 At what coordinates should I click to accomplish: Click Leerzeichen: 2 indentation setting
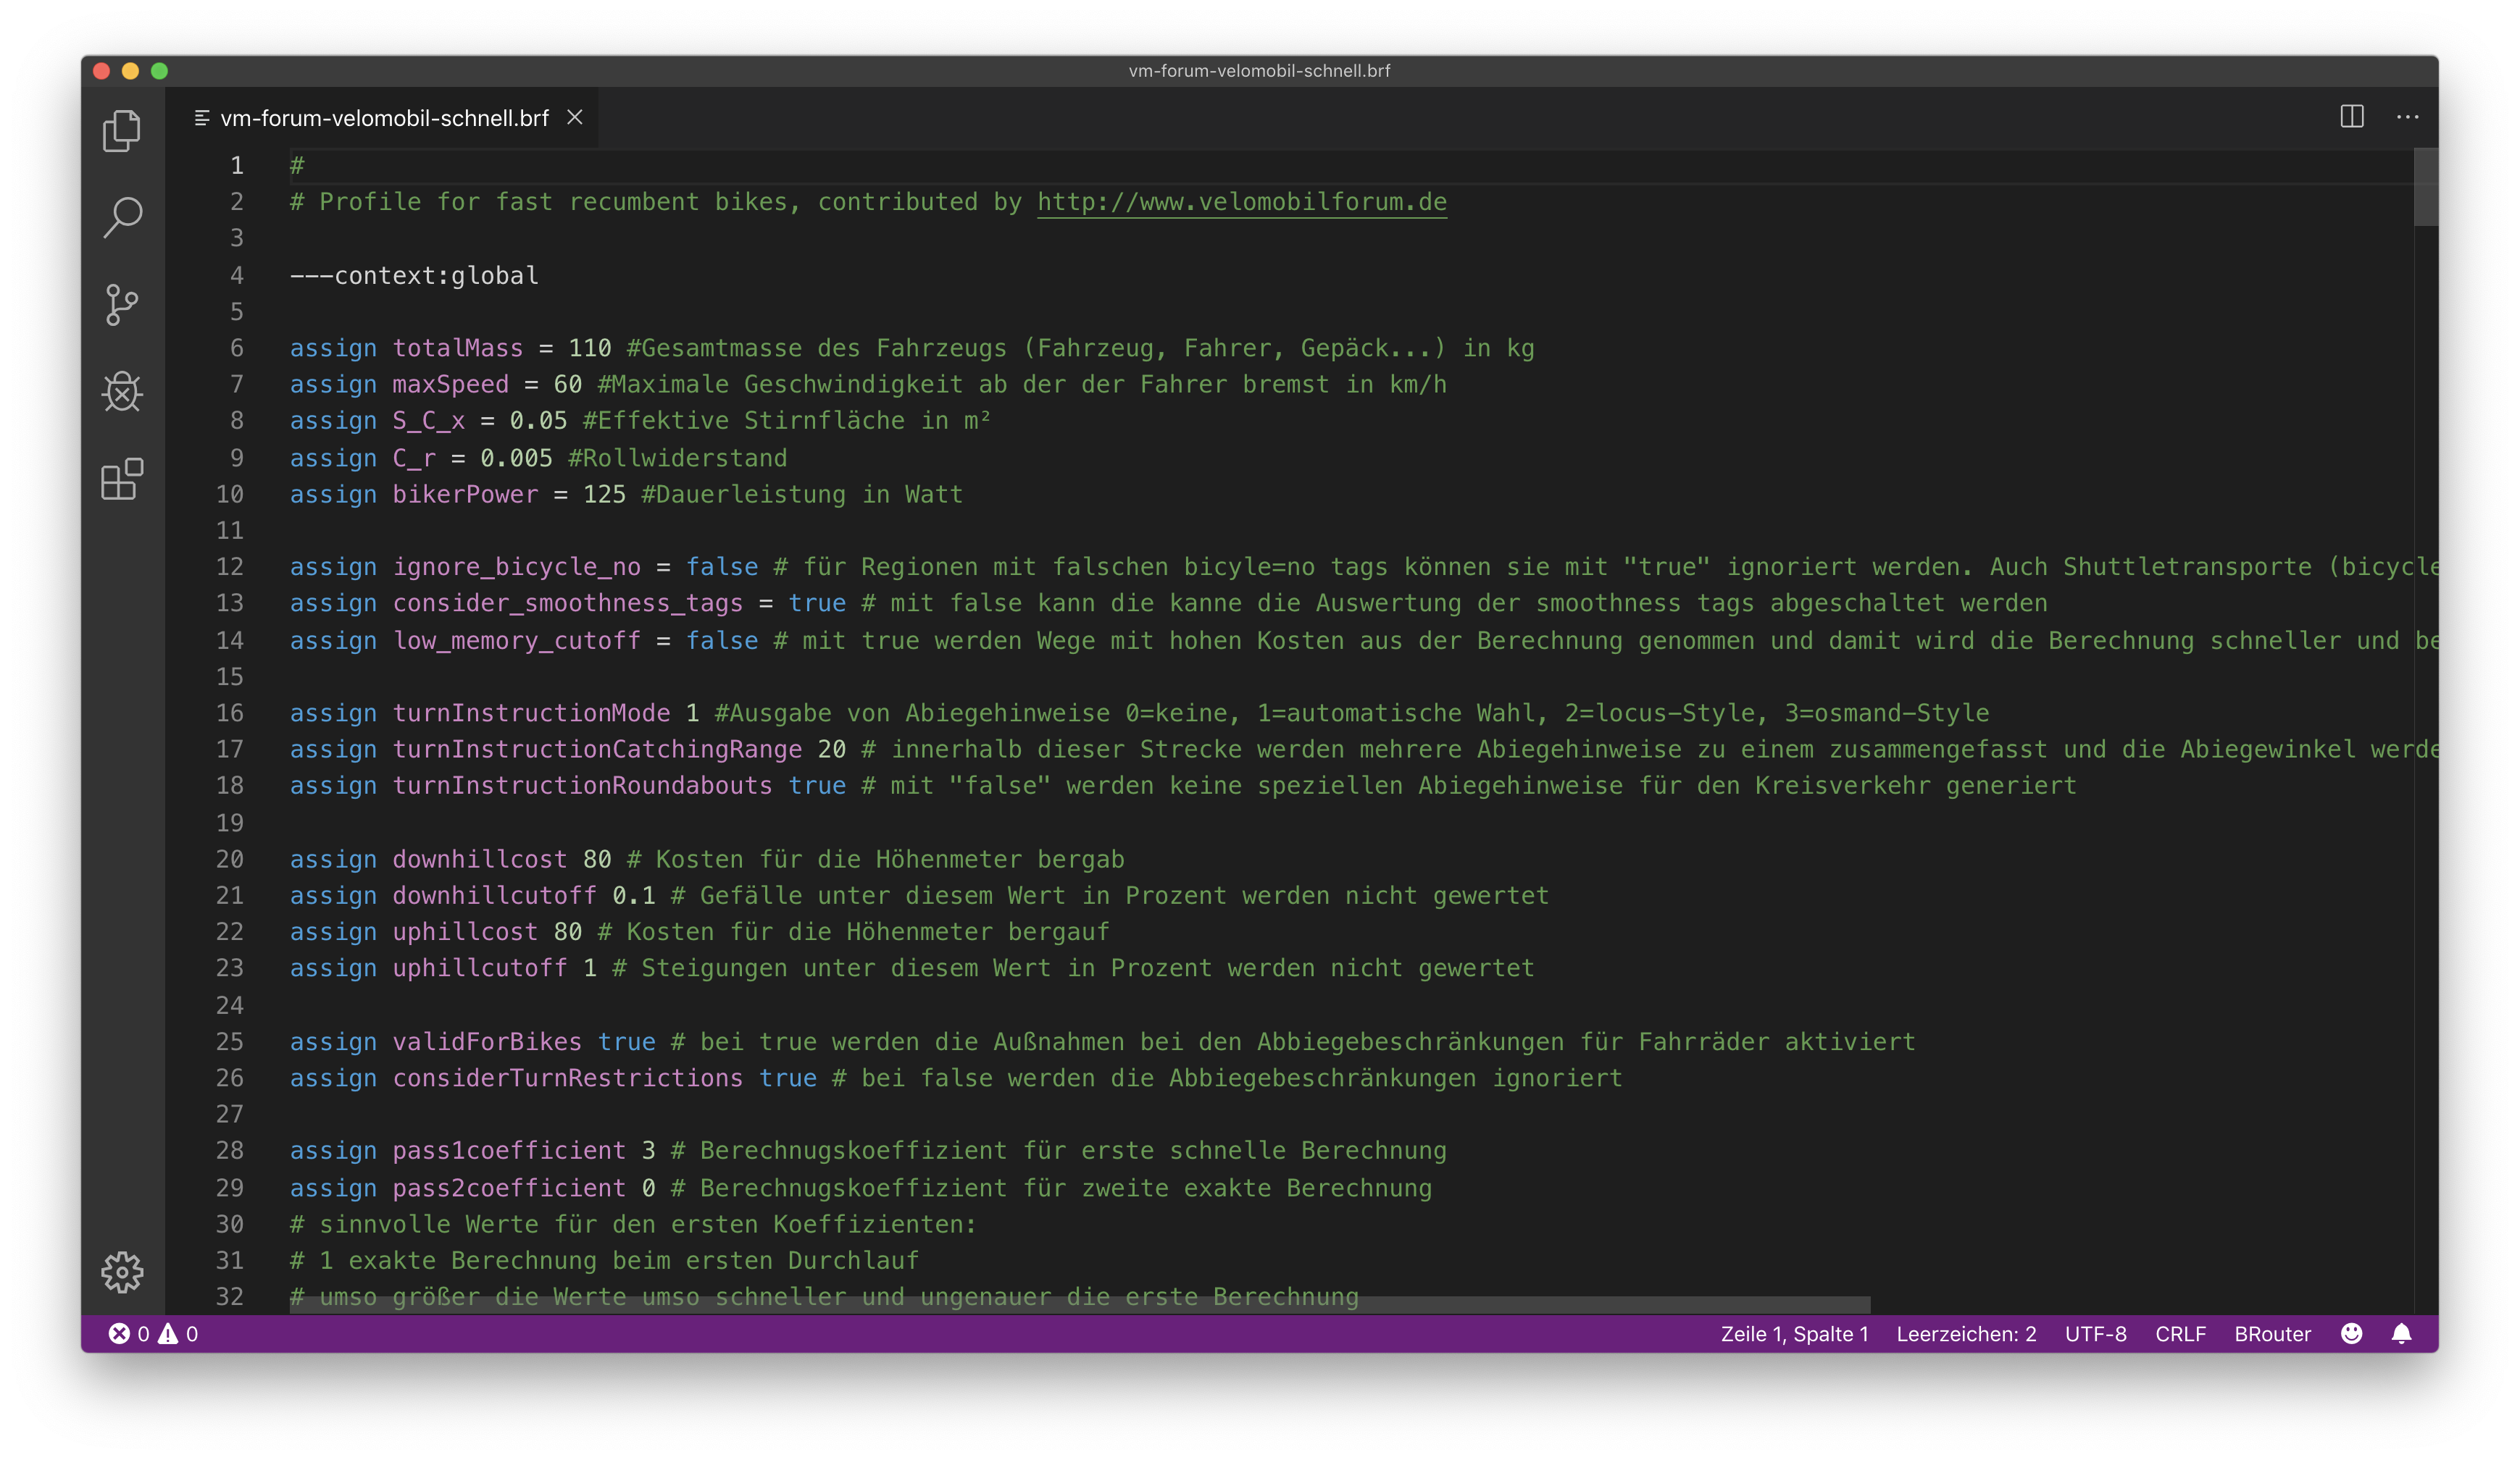(1965, 1333)
